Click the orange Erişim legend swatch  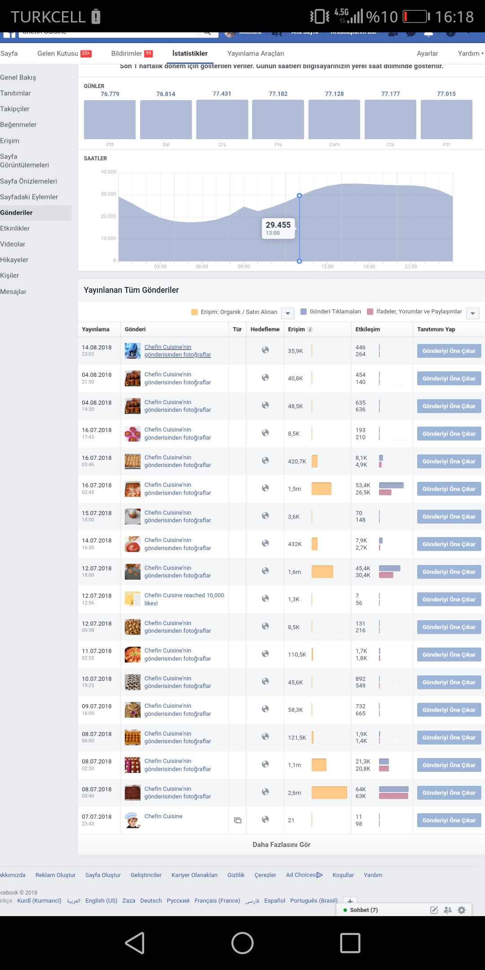(x=194, y=312)
